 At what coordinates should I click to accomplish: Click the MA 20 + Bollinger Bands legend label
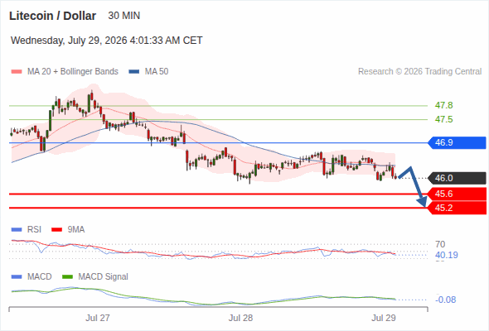(x=73, y=72)
